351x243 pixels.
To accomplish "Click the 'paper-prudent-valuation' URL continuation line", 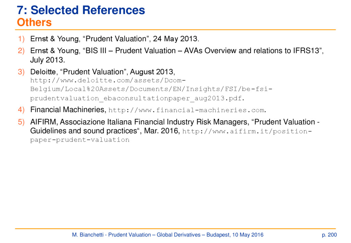I will pos(80,140).
